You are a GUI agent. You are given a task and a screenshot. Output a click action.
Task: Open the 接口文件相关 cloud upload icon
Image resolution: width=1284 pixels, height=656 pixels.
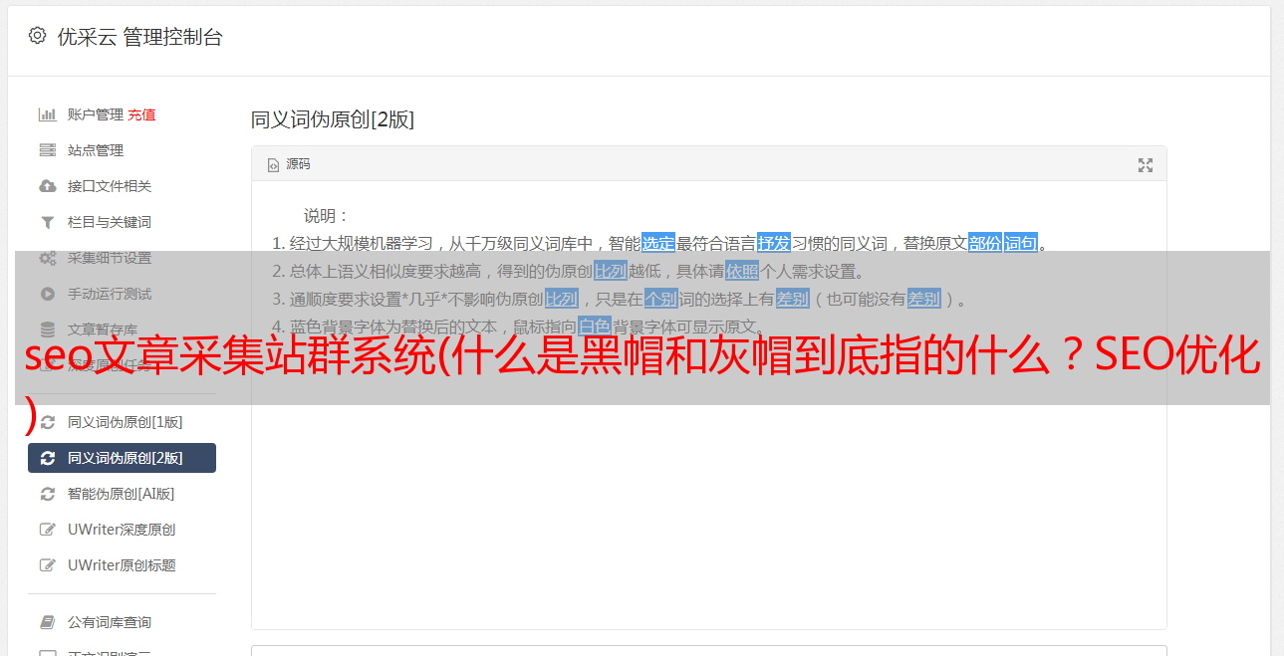[x=47, y=186]
